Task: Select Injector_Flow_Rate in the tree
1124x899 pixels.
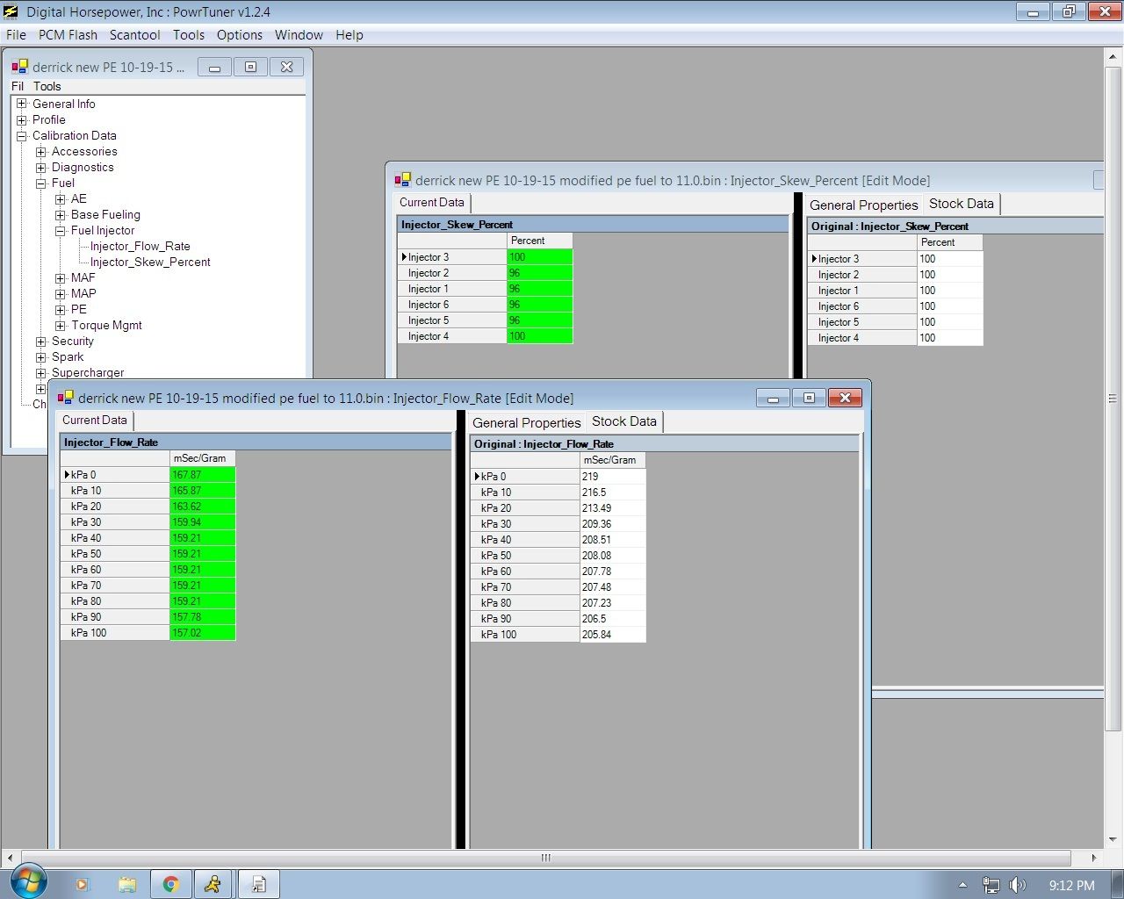Action: (140, 246)
